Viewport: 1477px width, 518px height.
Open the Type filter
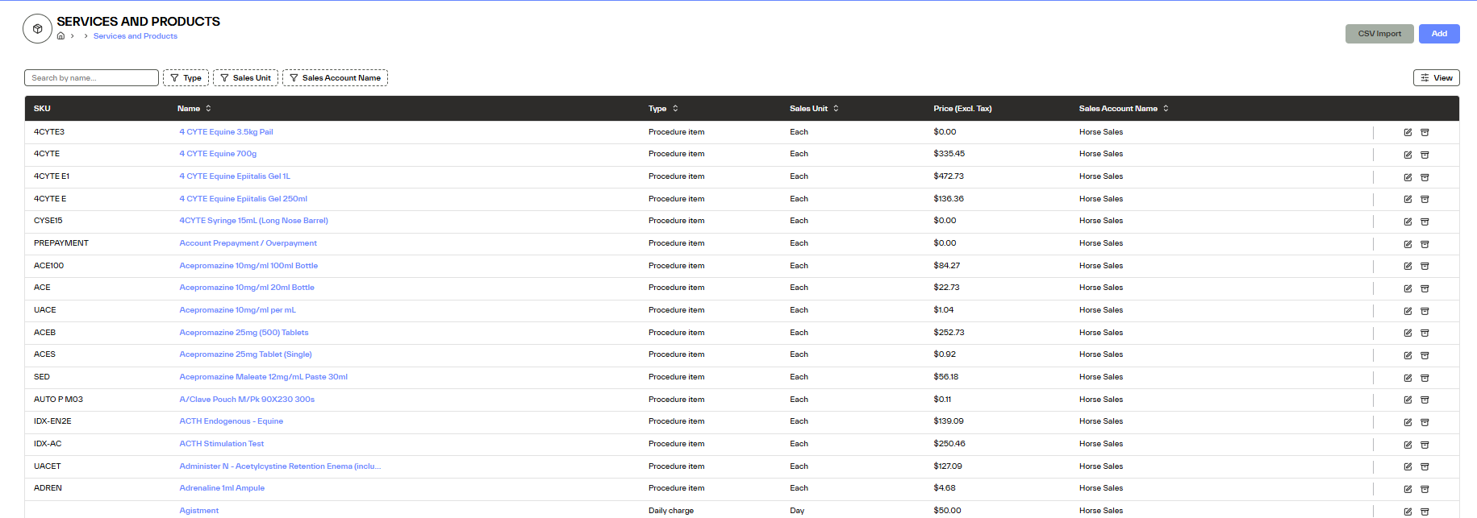pos(186,78)
